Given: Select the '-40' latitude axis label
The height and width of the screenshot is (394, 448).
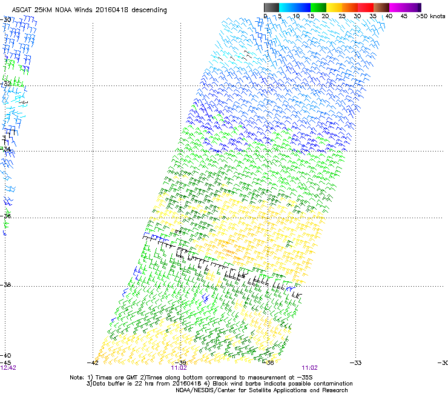Looking at the screenshot, I should 5,355.
